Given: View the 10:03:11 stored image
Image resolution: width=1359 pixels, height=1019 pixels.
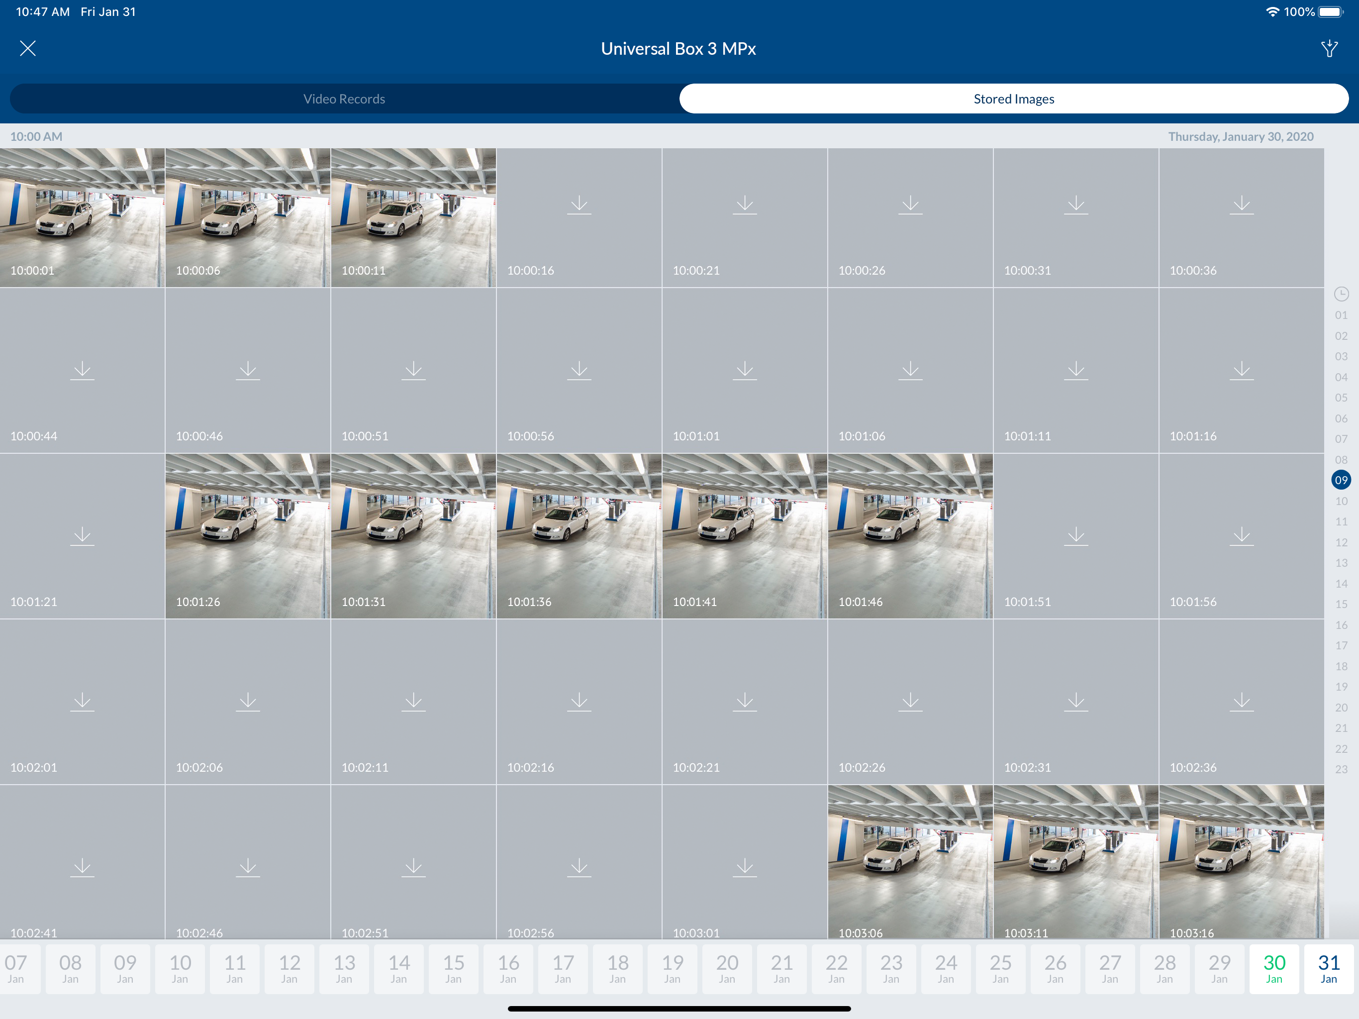Looking at the screenshot, I should [x=1076, y=862].
